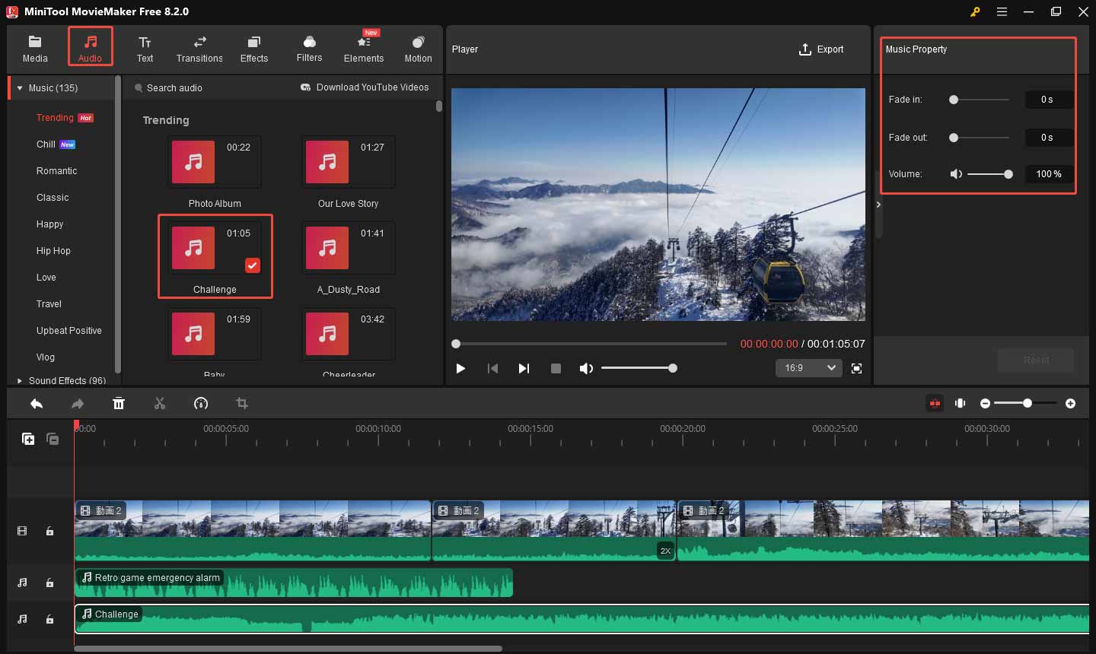This screenshot has width=1096, height=654.
Task: Add a new track to timeline
Action: pyautogui.click(x=28, y=439)
